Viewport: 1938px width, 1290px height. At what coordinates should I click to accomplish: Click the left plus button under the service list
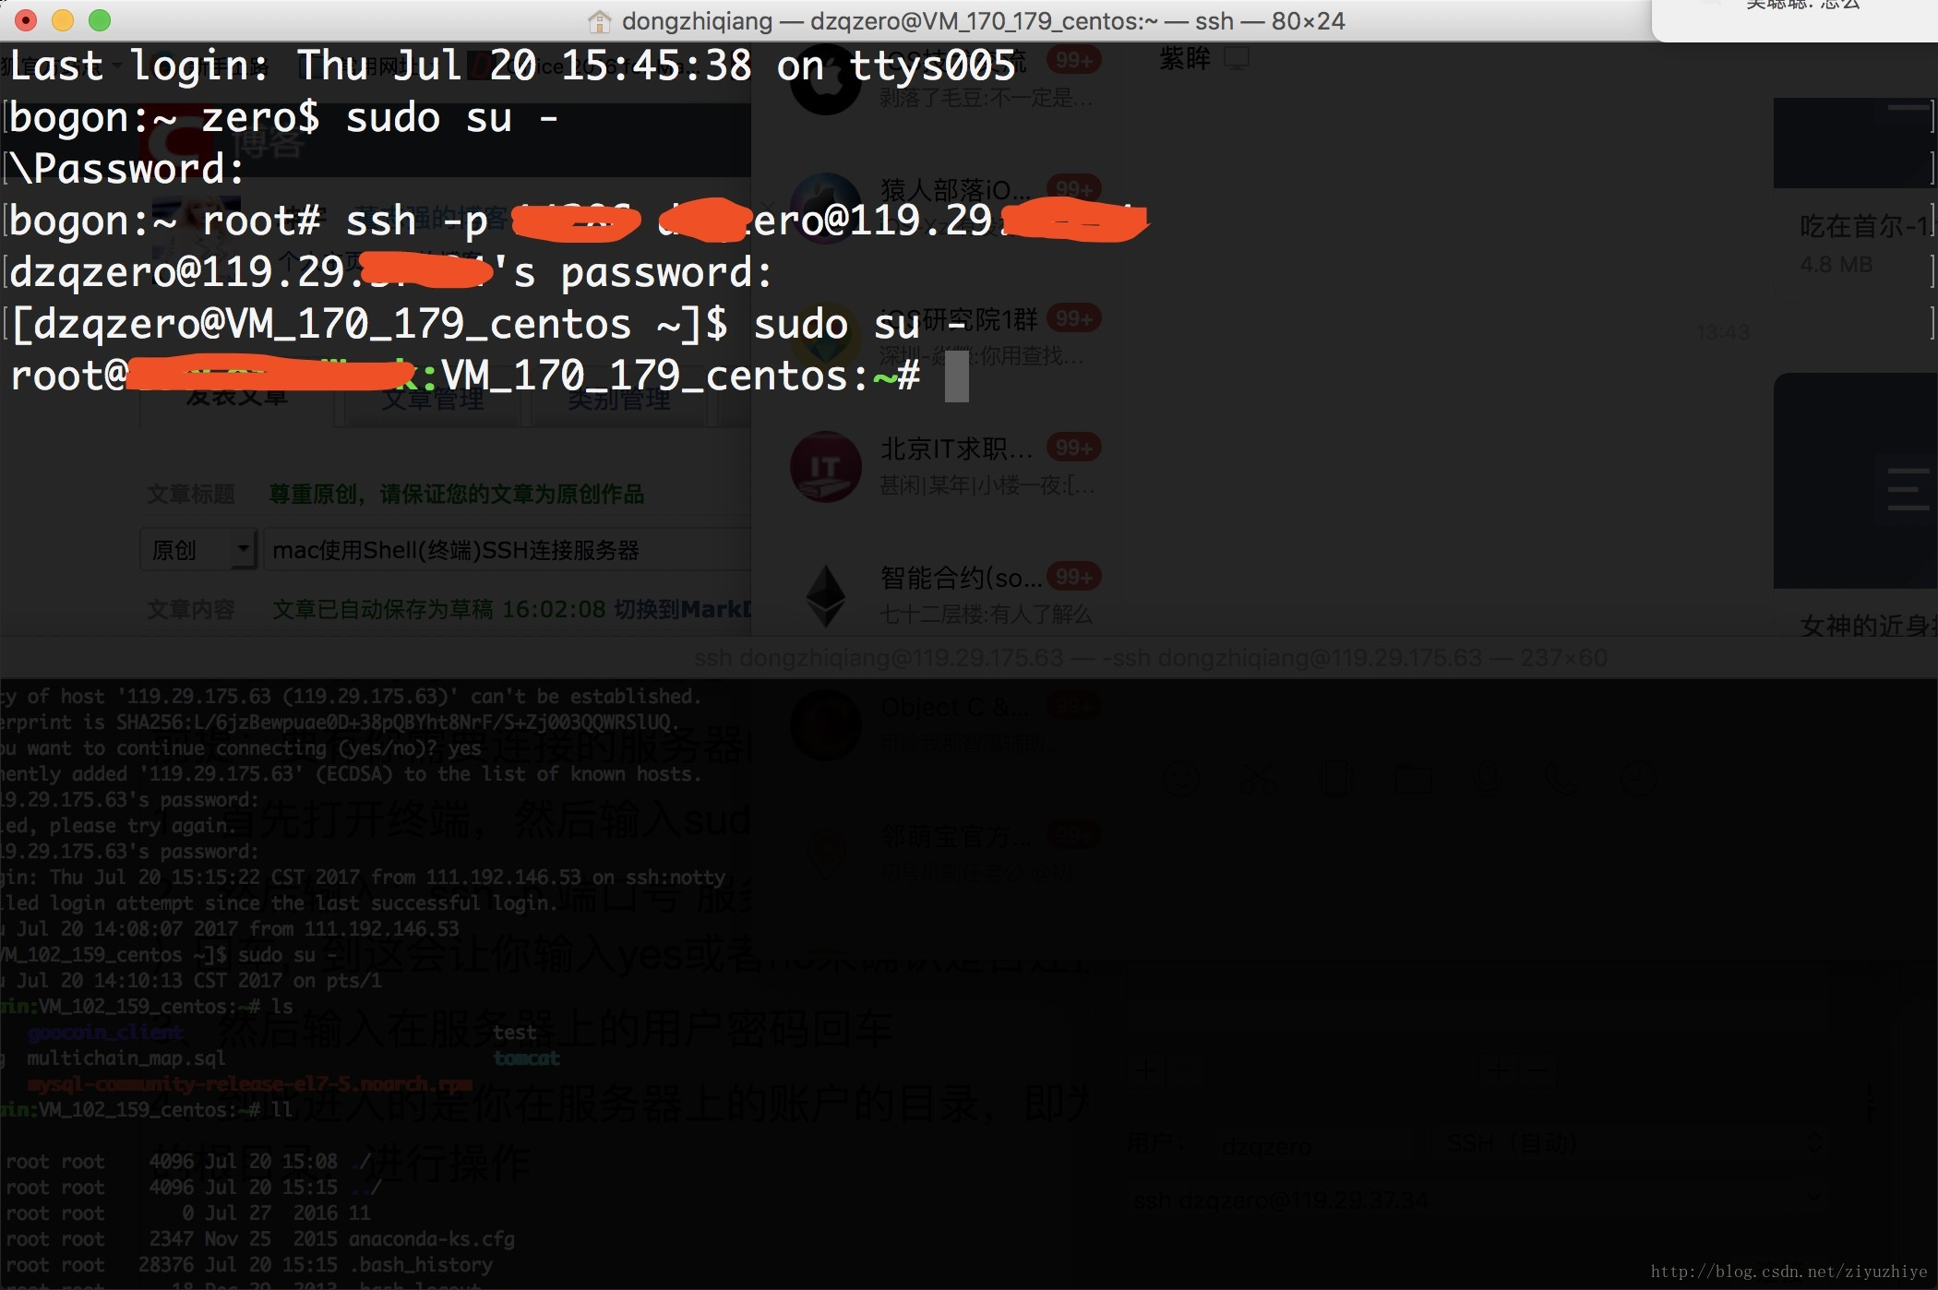[x=1148, y=1071]
